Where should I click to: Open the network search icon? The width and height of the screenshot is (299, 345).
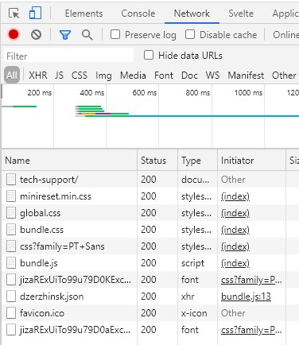coord(87,35)
